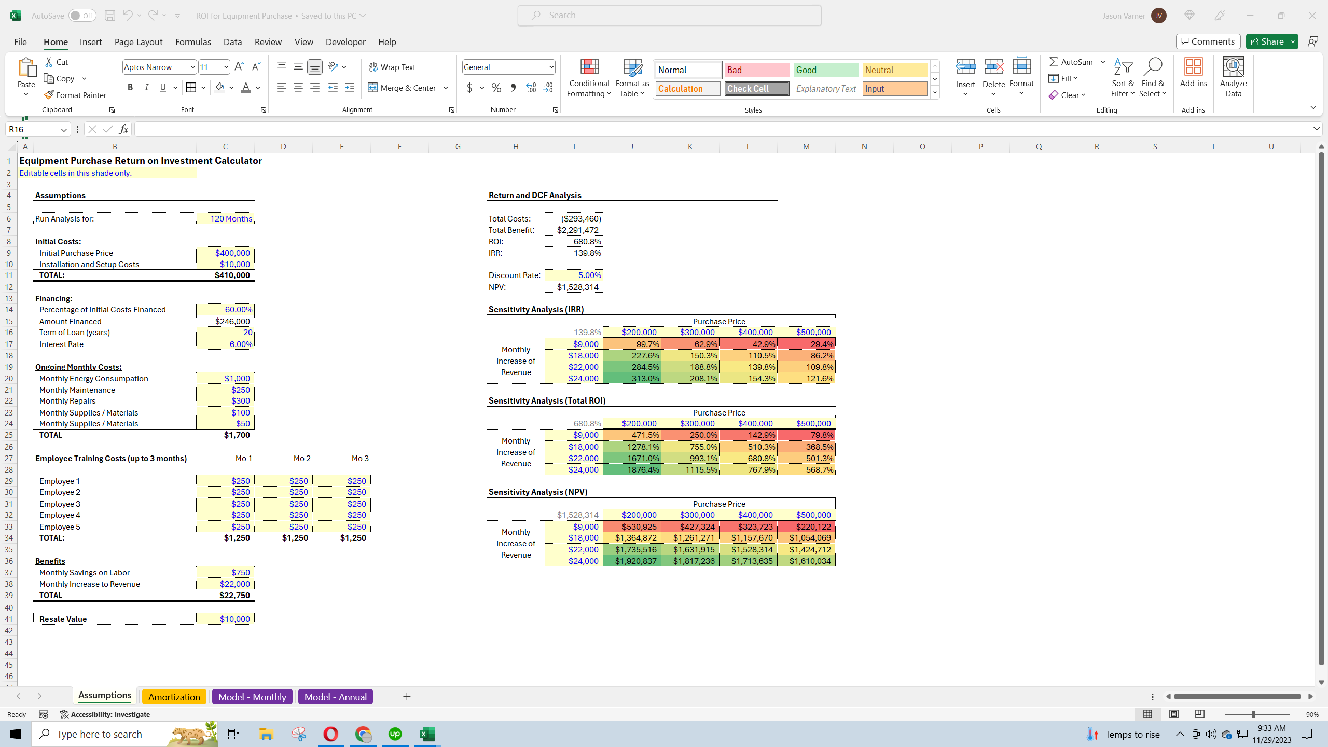The width and height of the screenshot is (1328, 747).
Task: Toggle italic formatting
Action: (x=146, y=87)
